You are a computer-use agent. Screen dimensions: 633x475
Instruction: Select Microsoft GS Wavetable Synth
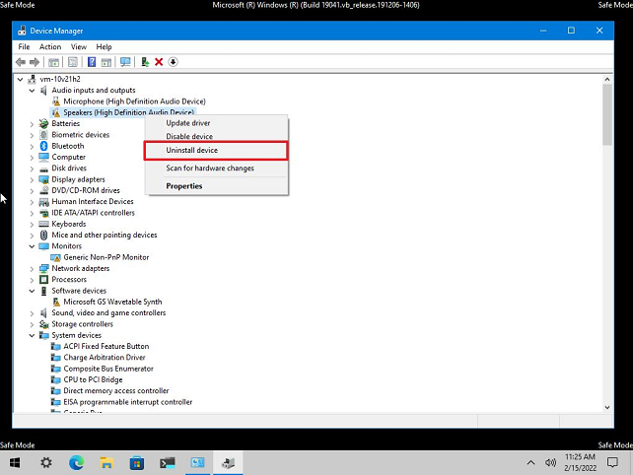(112, 302)
